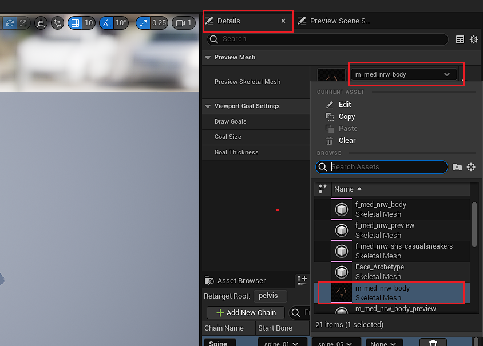The width and height of the screenshot is (483, 346).
Task: Select the scale transform tool icon
Action: coord(23,23)
